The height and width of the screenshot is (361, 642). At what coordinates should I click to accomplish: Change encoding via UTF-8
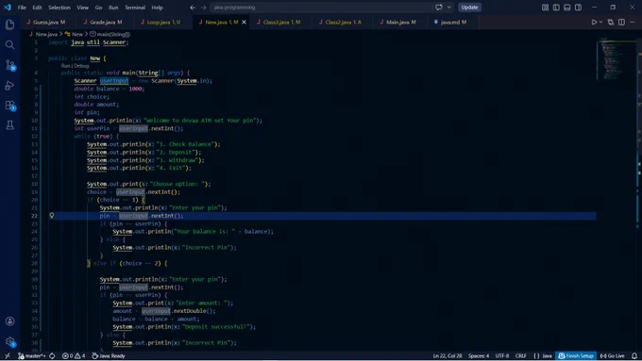[502, 356]
